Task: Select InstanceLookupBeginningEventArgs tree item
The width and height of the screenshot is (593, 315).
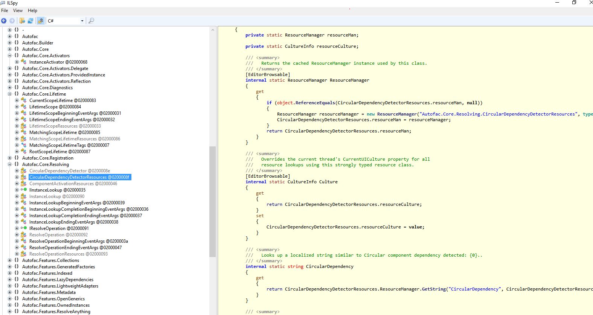Action: 77,203
